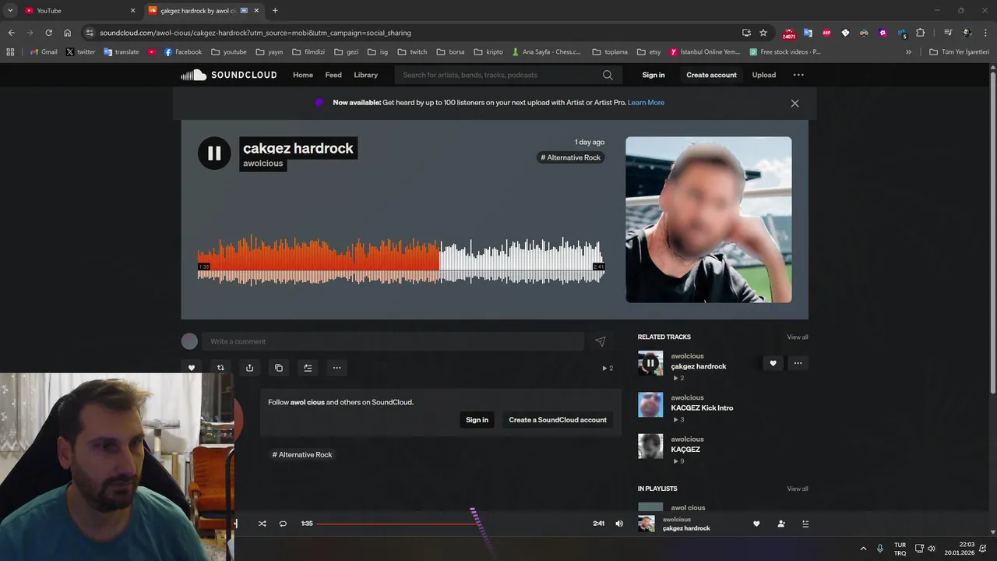Screen dimensions: 997x561
Task: Open View all for In Playlists
Action: pos(798,489)
